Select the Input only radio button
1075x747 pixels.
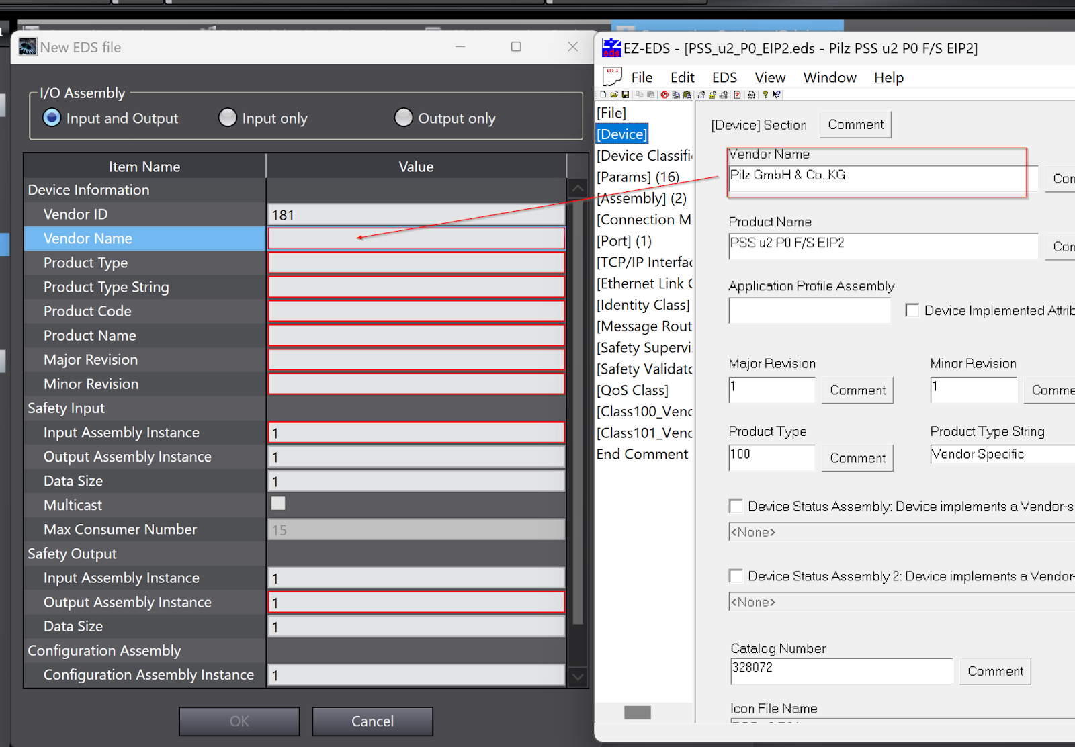coord(228,118)
